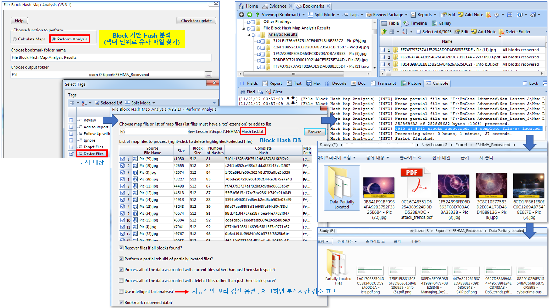549x308 pixels.
Task: Toggle Bookmark recovered data checkbox
Action: tap(121, 303)
